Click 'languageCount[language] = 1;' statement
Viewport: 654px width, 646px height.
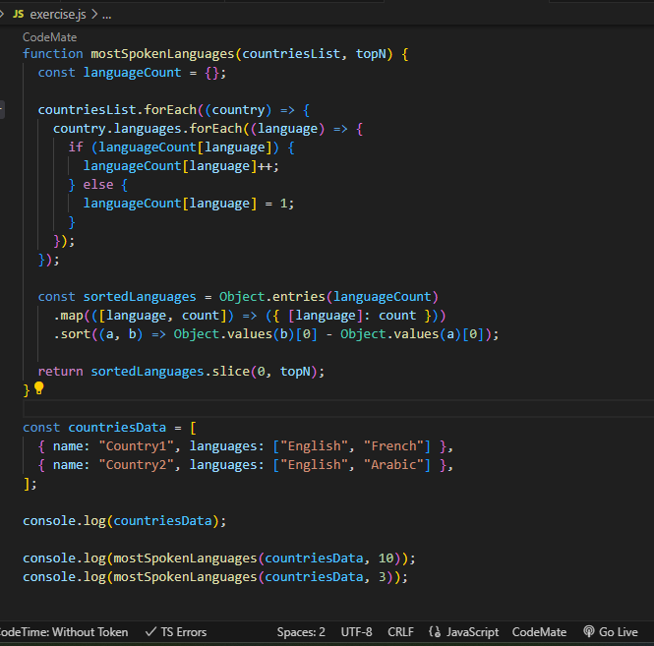(x=189, y=204)
